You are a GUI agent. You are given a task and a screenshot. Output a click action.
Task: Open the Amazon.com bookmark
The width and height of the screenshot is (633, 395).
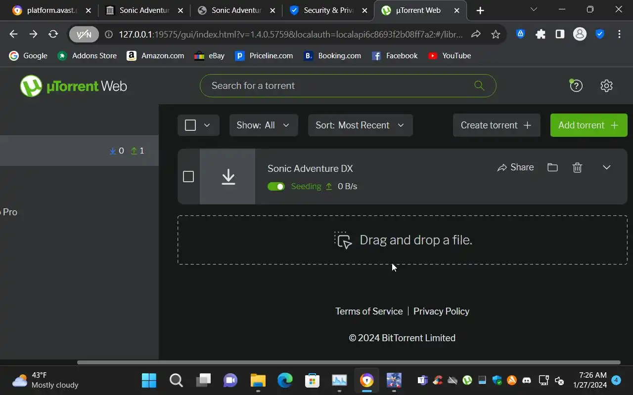(155, 56)
